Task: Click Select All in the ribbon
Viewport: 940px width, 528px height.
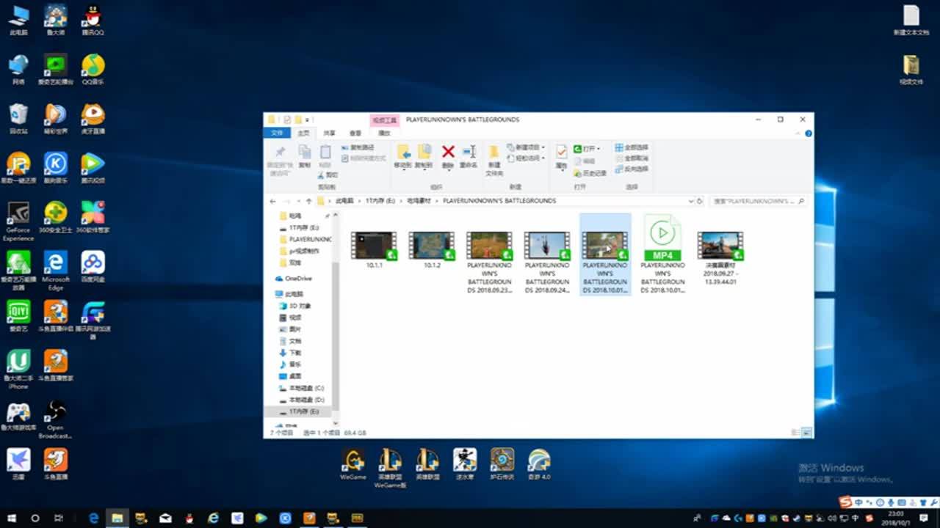Action: tap(632, 147)
